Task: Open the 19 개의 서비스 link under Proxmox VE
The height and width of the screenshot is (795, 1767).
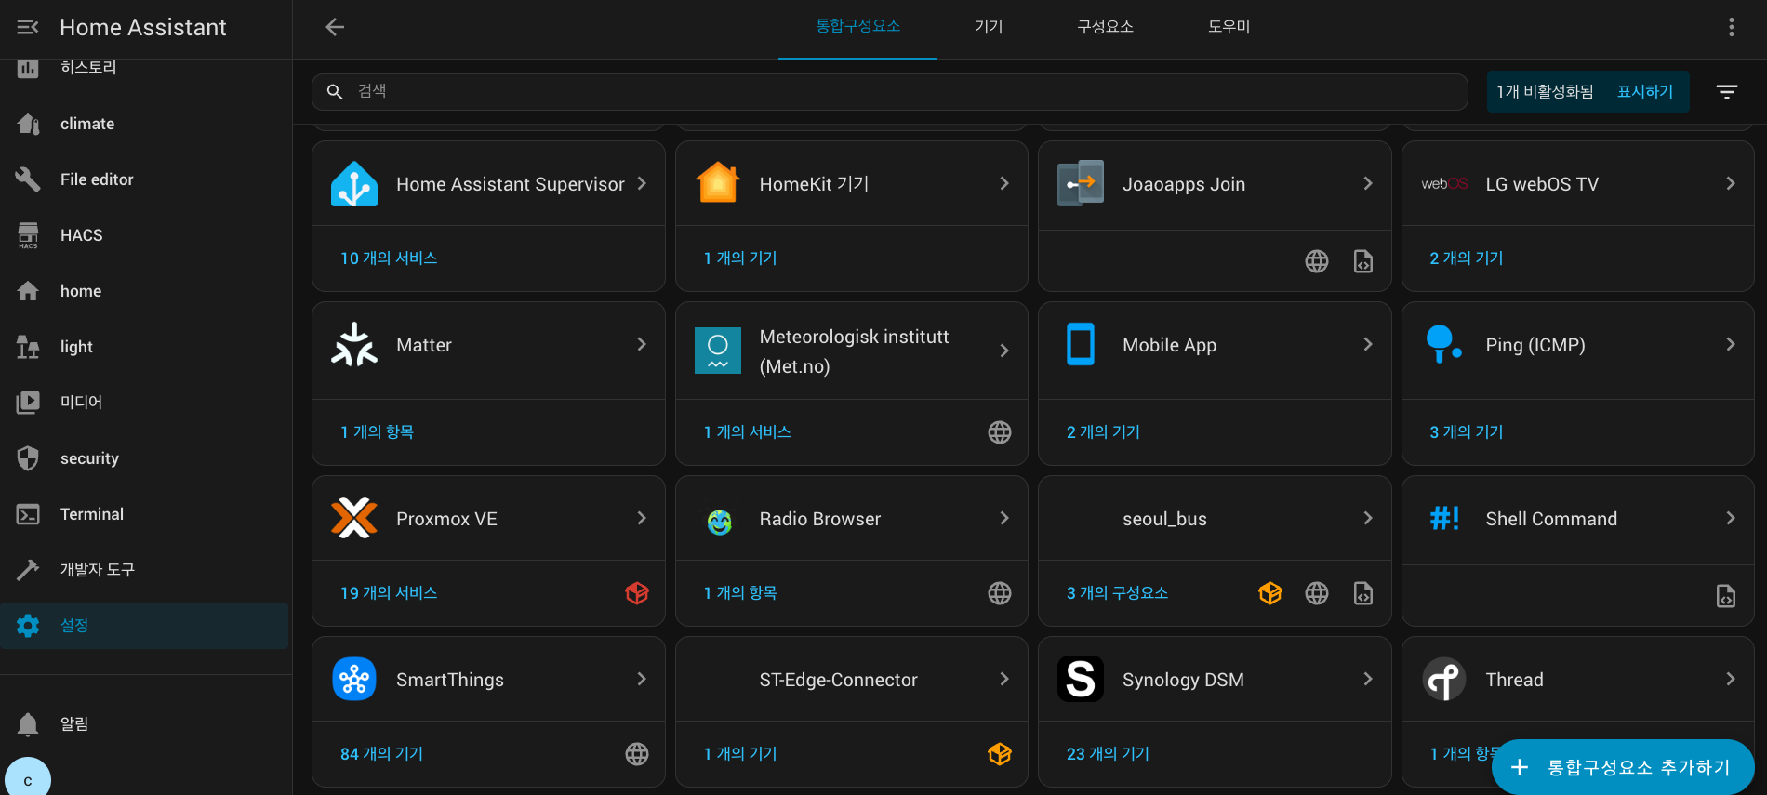Action: 389,593
